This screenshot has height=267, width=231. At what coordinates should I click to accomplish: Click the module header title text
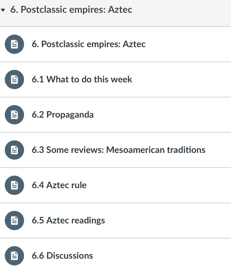(x=71, y=10)
